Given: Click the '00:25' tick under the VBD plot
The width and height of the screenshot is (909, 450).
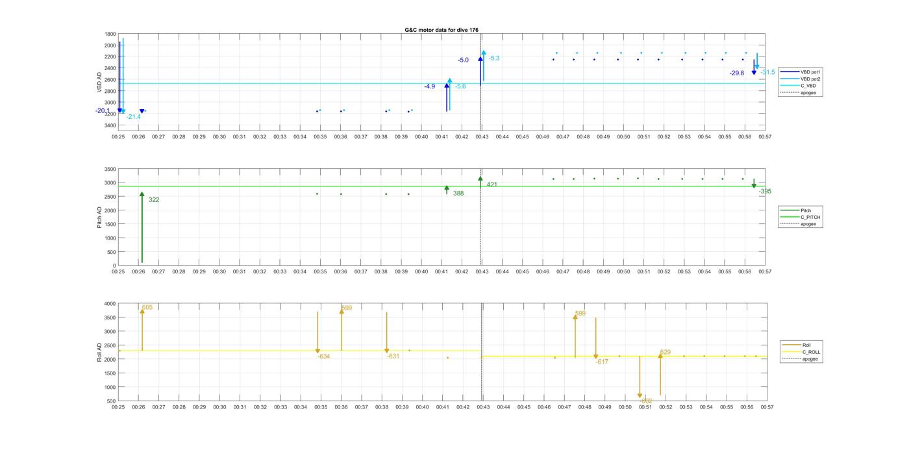Looking at the screenshot, I should [118, 137].
